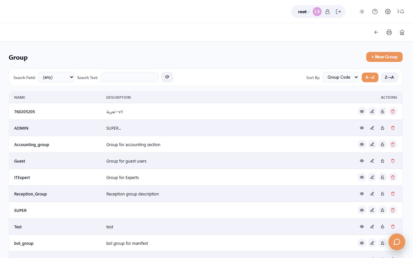Viewport: 413px width, 258px height.
Task: Edit the Test group with the pencil icon
Action: pos(372,227)
